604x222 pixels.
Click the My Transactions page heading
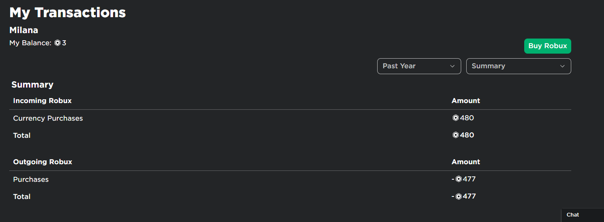pos(68,12)
